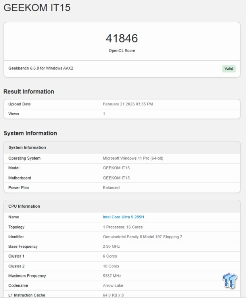Select the Operating System label
The width and height of the screenshot is (246, 298).
[24, 159]
